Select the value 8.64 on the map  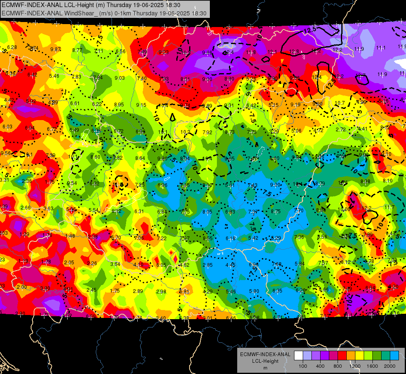coord(140,158)
